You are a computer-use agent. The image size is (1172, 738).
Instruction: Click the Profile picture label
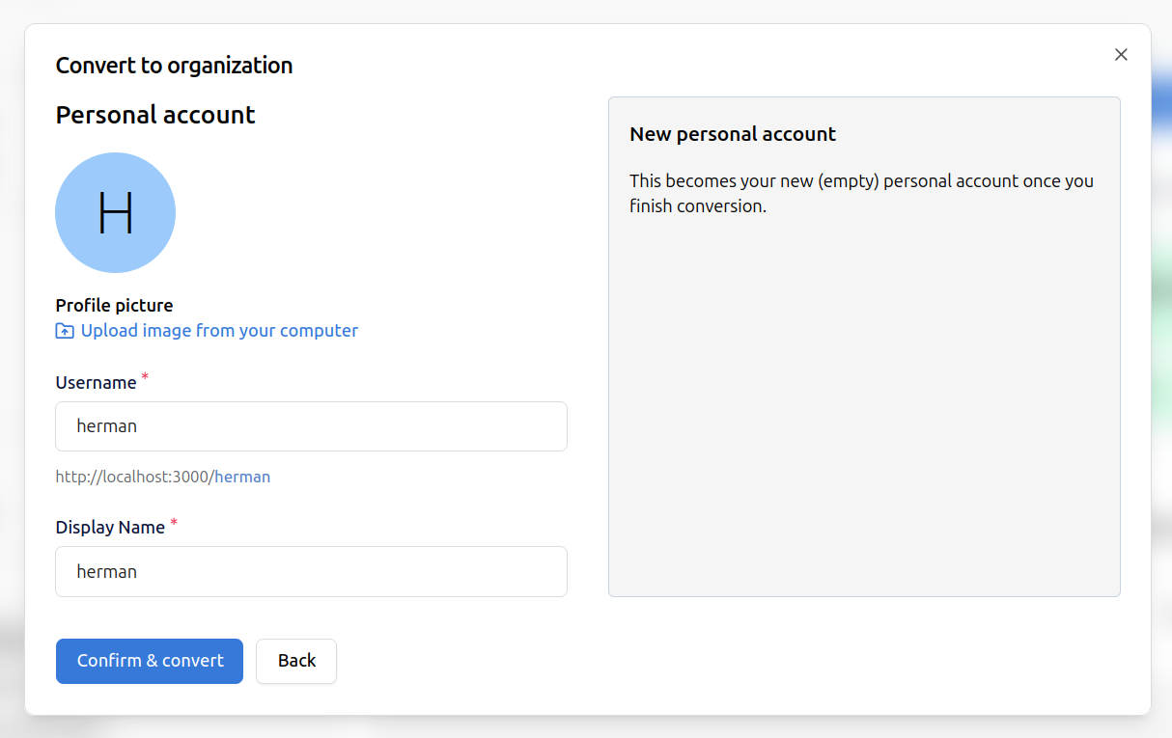tap(114, 305)
